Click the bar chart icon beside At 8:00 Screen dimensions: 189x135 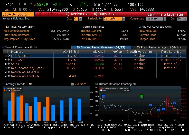[x=8, y=9]
